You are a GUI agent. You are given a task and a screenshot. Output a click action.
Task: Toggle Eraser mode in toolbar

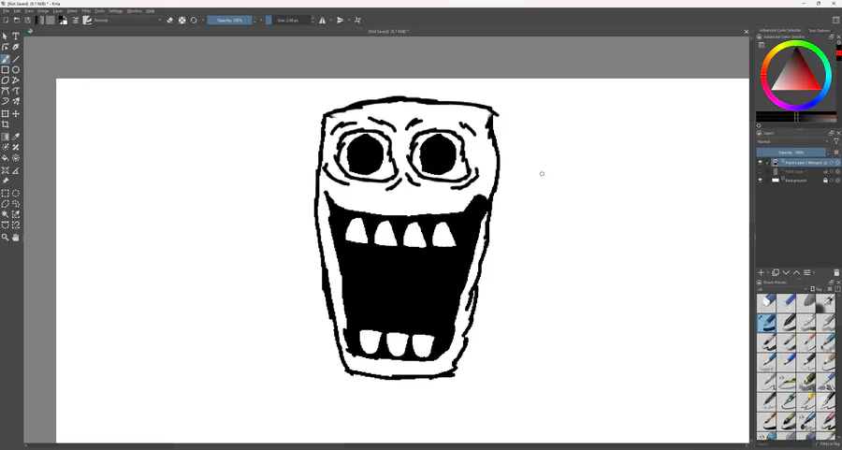coord(170,21)
